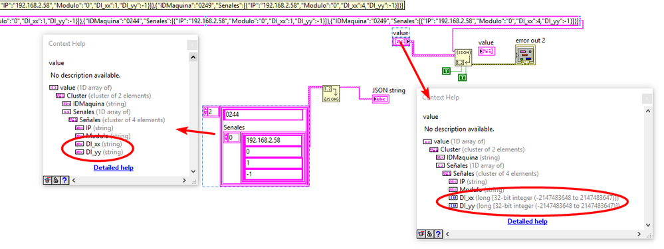Viewport: 664px width, 249px height.
Task: Click 'Señales (1D array of)' row in the 32-bit integer help
Action: pos(470,166)
